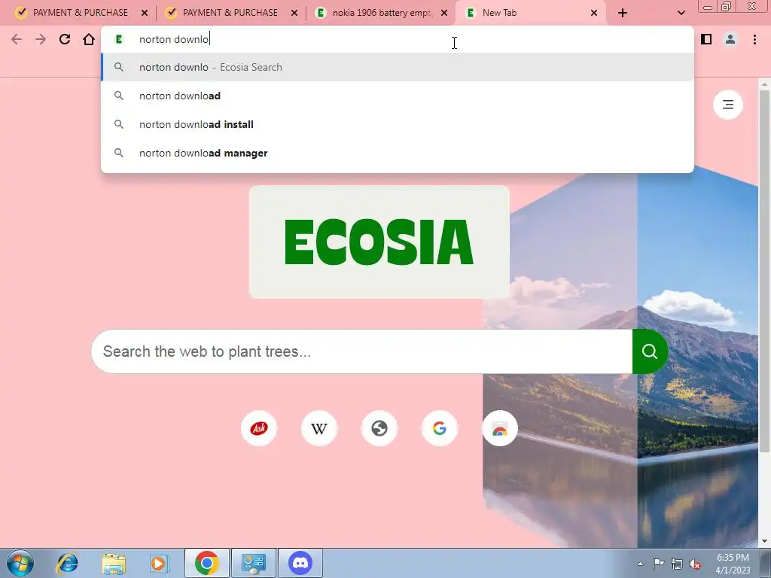The height and width of the screenshot is (578, 771).
Task: Open the network tray icon
Action: click(677, 564)
